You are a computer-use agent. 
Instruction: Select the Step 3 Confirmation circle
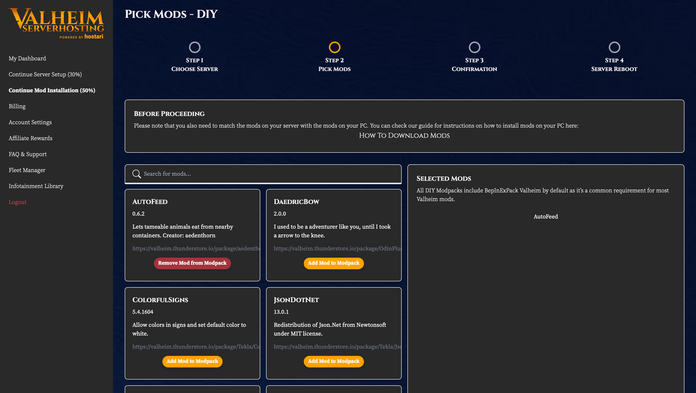pos(474,47)
